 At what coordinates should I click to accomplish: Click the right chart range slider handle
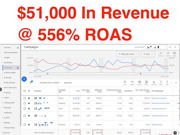140,74
